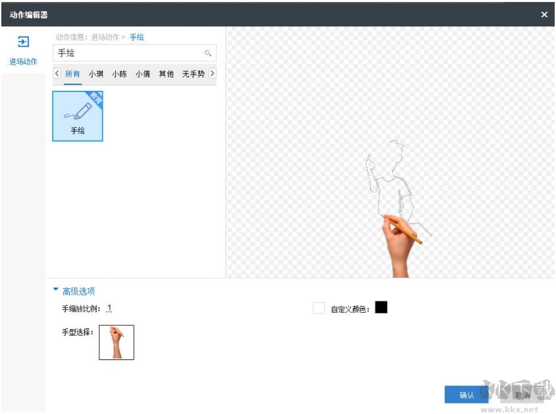Close the 动作编辑器 dialog

[x=544, y=14]
